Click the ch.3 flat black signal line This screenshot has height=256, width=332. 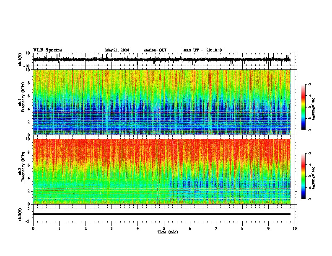pyautogui.click(x=161, y=214)
